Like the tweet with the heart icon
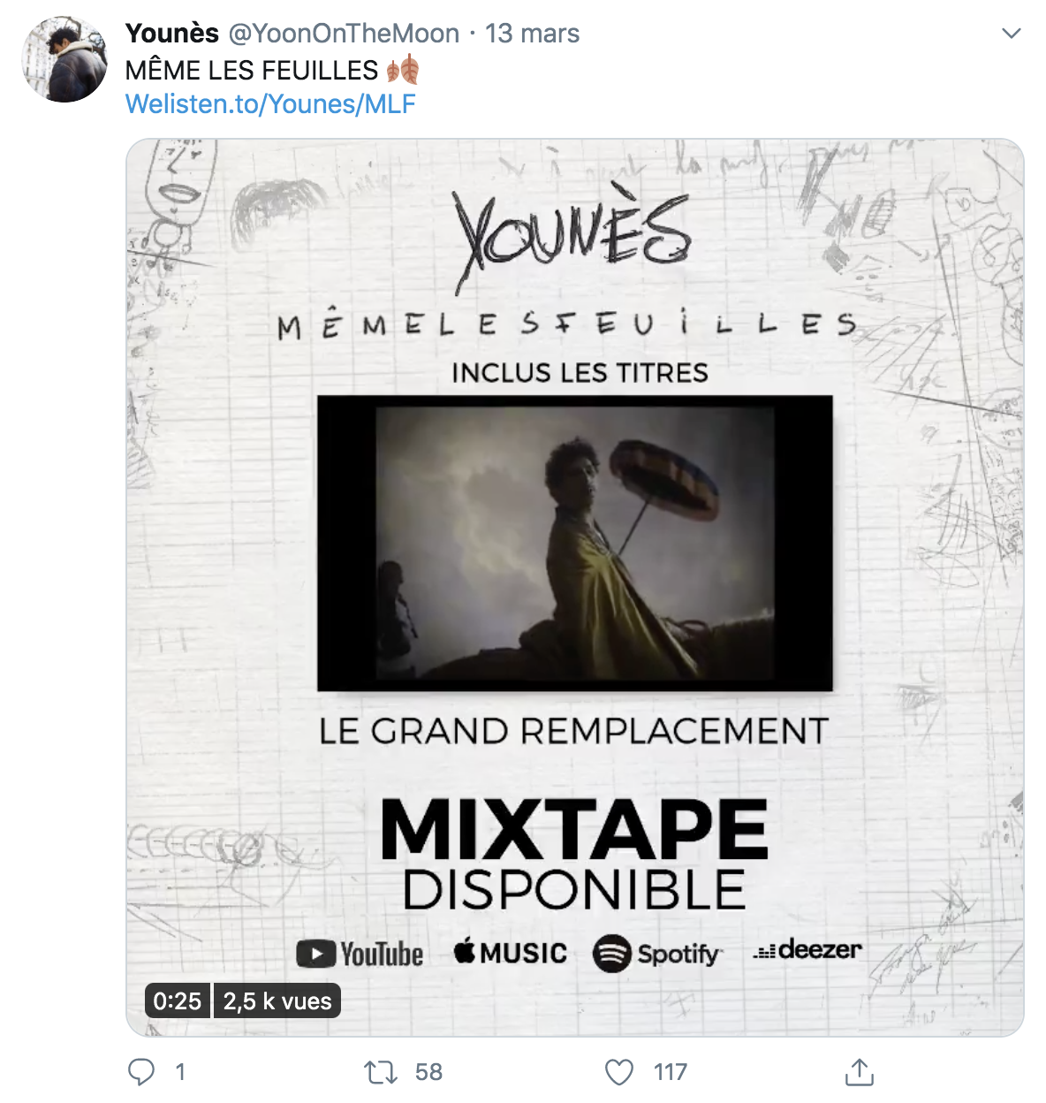This screenshot has height=1103, width=1046. click(619, 1072)
